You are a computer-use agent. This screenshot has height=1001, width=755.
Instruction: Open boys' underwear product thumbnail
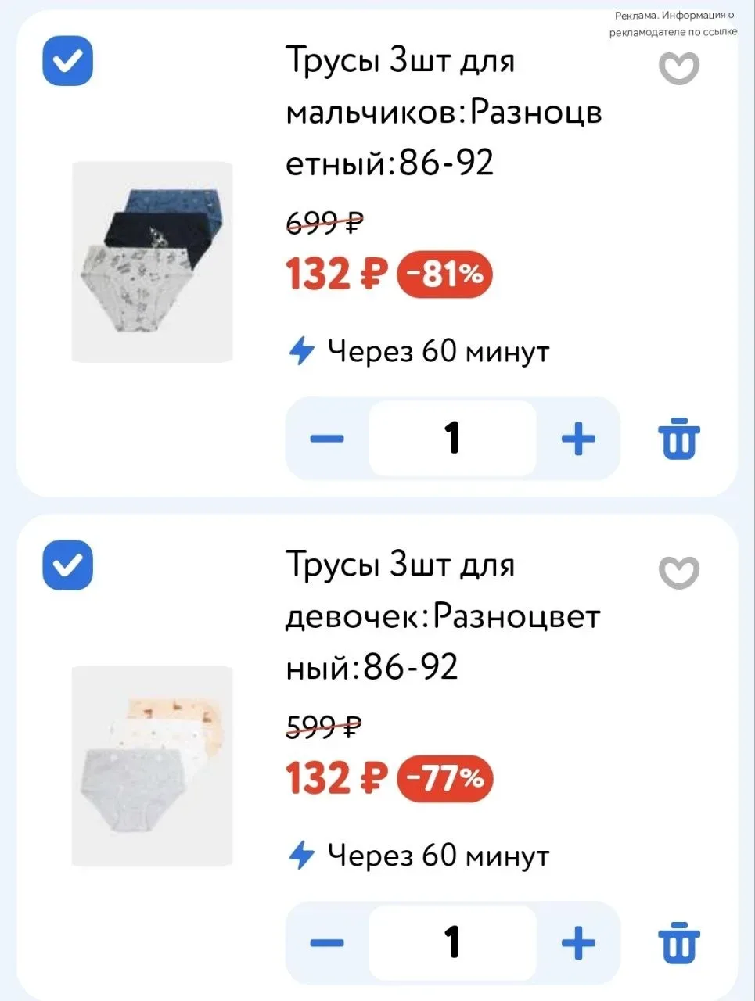[153, 262]
